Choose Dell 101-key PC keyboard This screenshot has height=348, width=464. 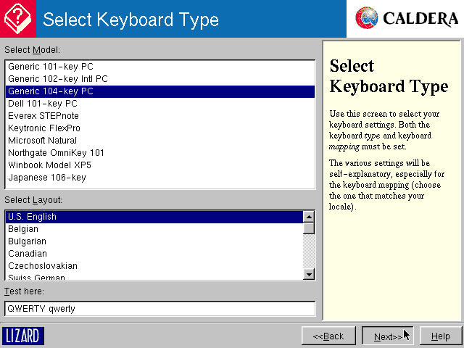click(42, 104)
